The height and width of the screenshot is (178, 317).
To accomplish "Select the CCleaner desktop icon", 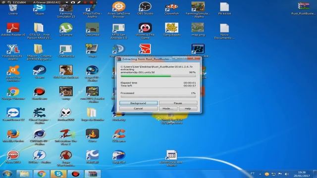I will (x=119, y=135).
